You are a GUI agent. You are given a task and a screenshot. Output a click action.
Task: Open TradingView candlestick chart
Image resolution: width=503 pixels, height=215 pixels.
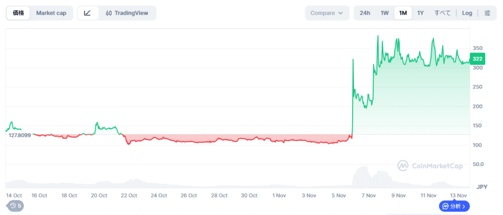click(x=127, y=13)
